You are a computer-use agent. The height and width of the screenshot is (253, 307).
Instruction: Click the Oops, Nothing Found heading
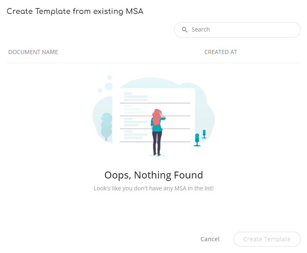coord(154,175)
